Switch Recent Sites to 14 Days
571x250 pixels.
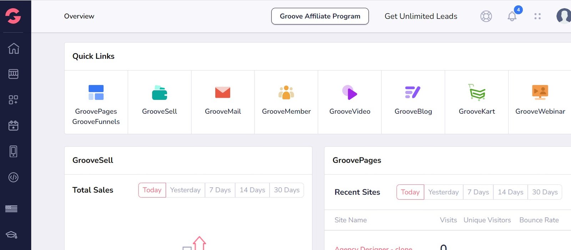[x=510, y=192]
